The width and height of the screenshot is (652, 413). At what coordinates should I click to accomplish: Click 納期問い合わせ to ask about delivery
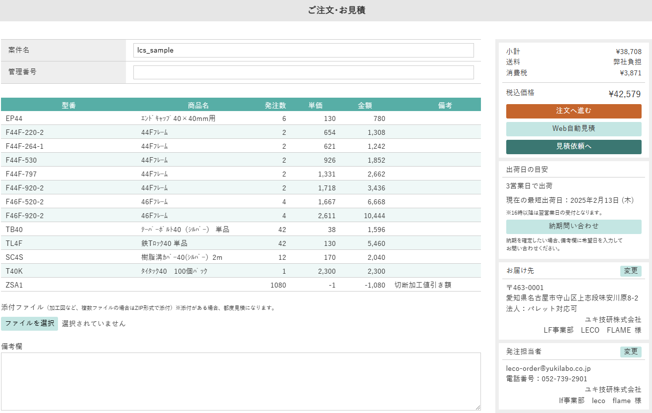tap(574, 227)
